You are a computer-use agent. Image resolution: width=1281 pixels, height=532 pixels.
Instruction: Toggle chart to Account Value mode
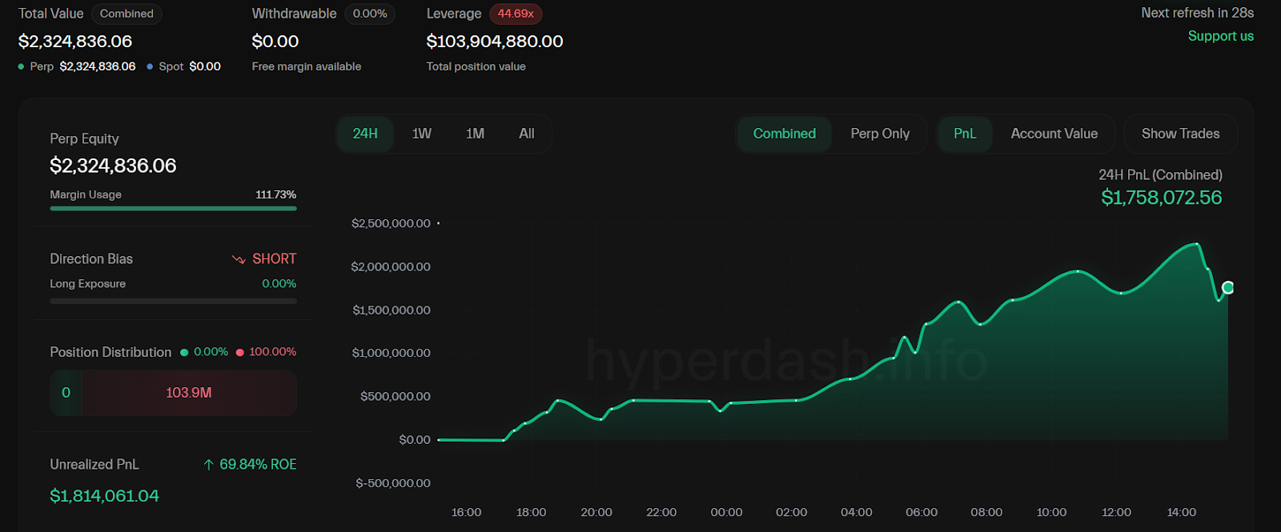click(1054, 134)
